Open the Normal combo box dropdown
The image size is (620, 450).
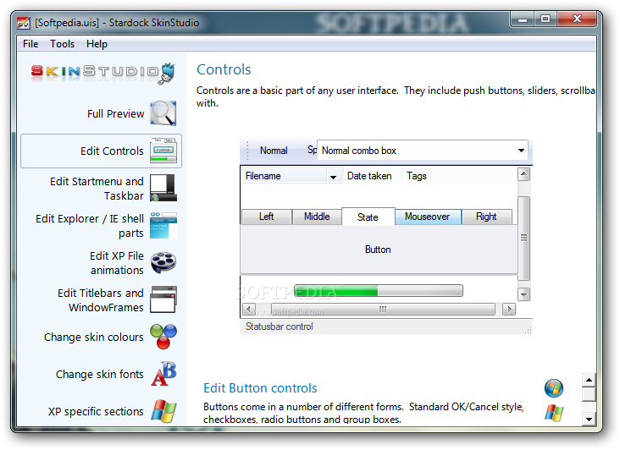tap(521, 151)
